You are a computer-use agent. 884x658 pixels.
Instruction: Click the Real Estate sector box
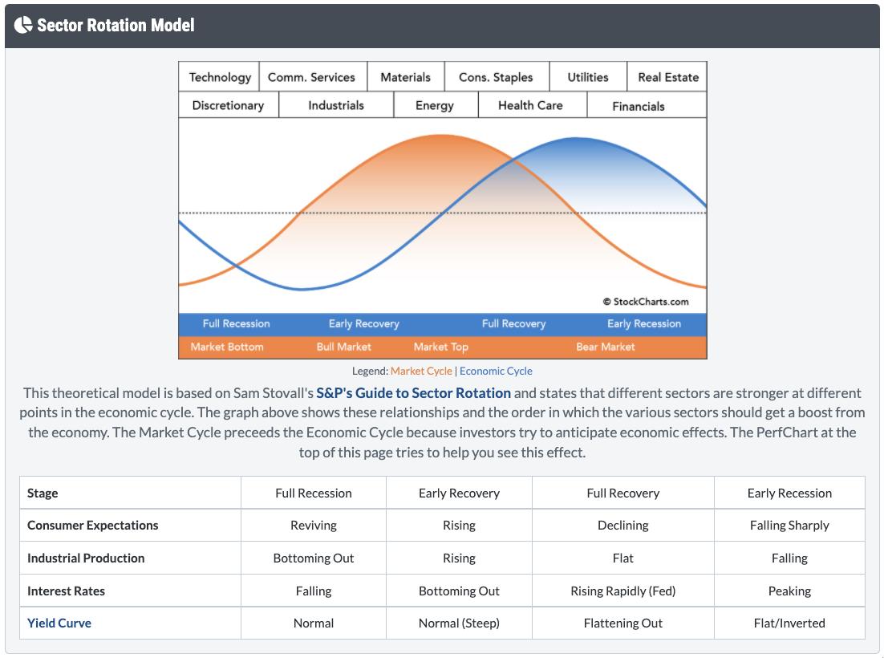coord(667,78)
